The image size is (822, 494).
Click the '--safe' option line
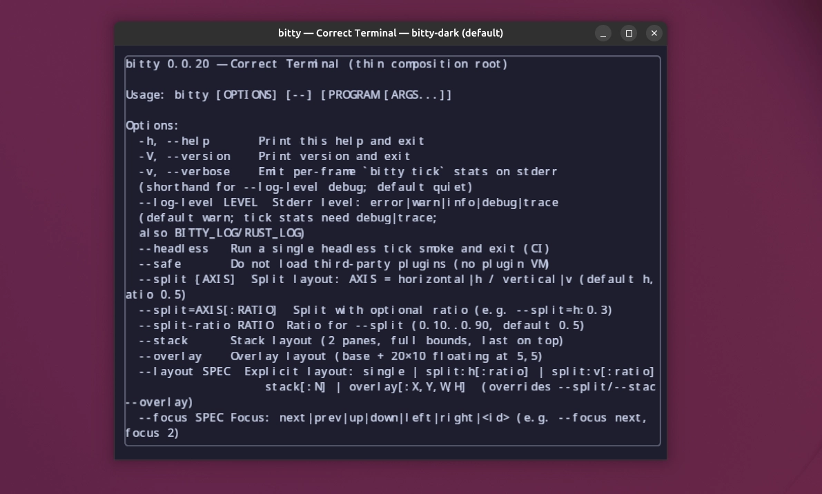[x=344, y=264]
